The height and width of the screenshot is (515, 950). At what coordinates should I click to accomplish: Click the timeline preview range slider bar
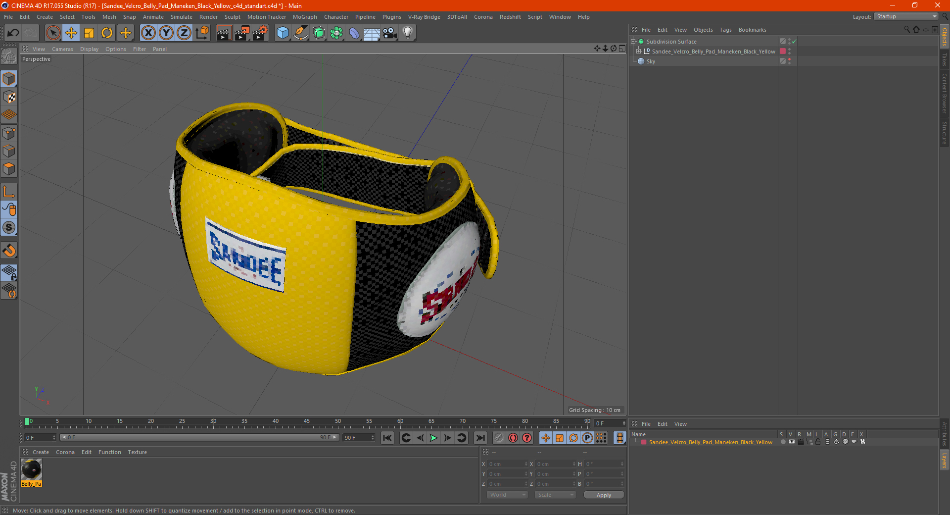click(199, 437)
